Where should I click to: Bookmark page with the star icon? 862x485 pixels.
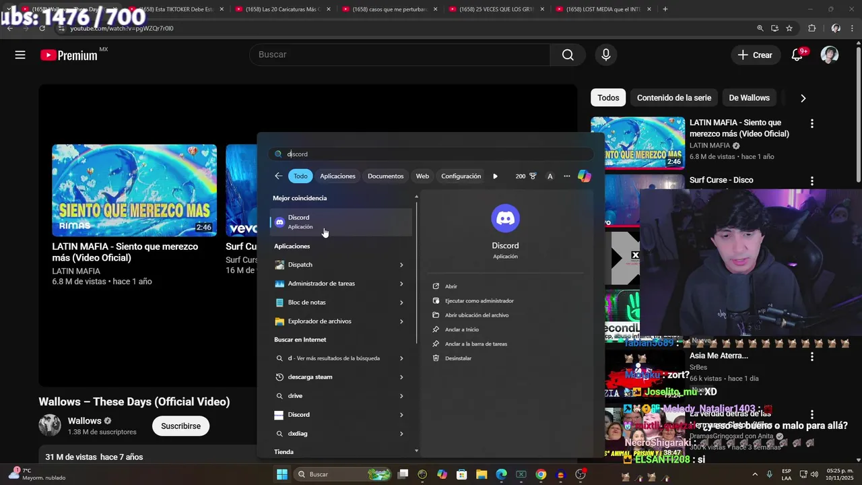[789, 28]
